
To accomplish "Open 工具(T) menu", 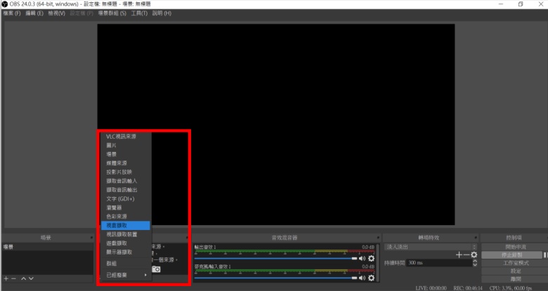I will tap(139, 13).
